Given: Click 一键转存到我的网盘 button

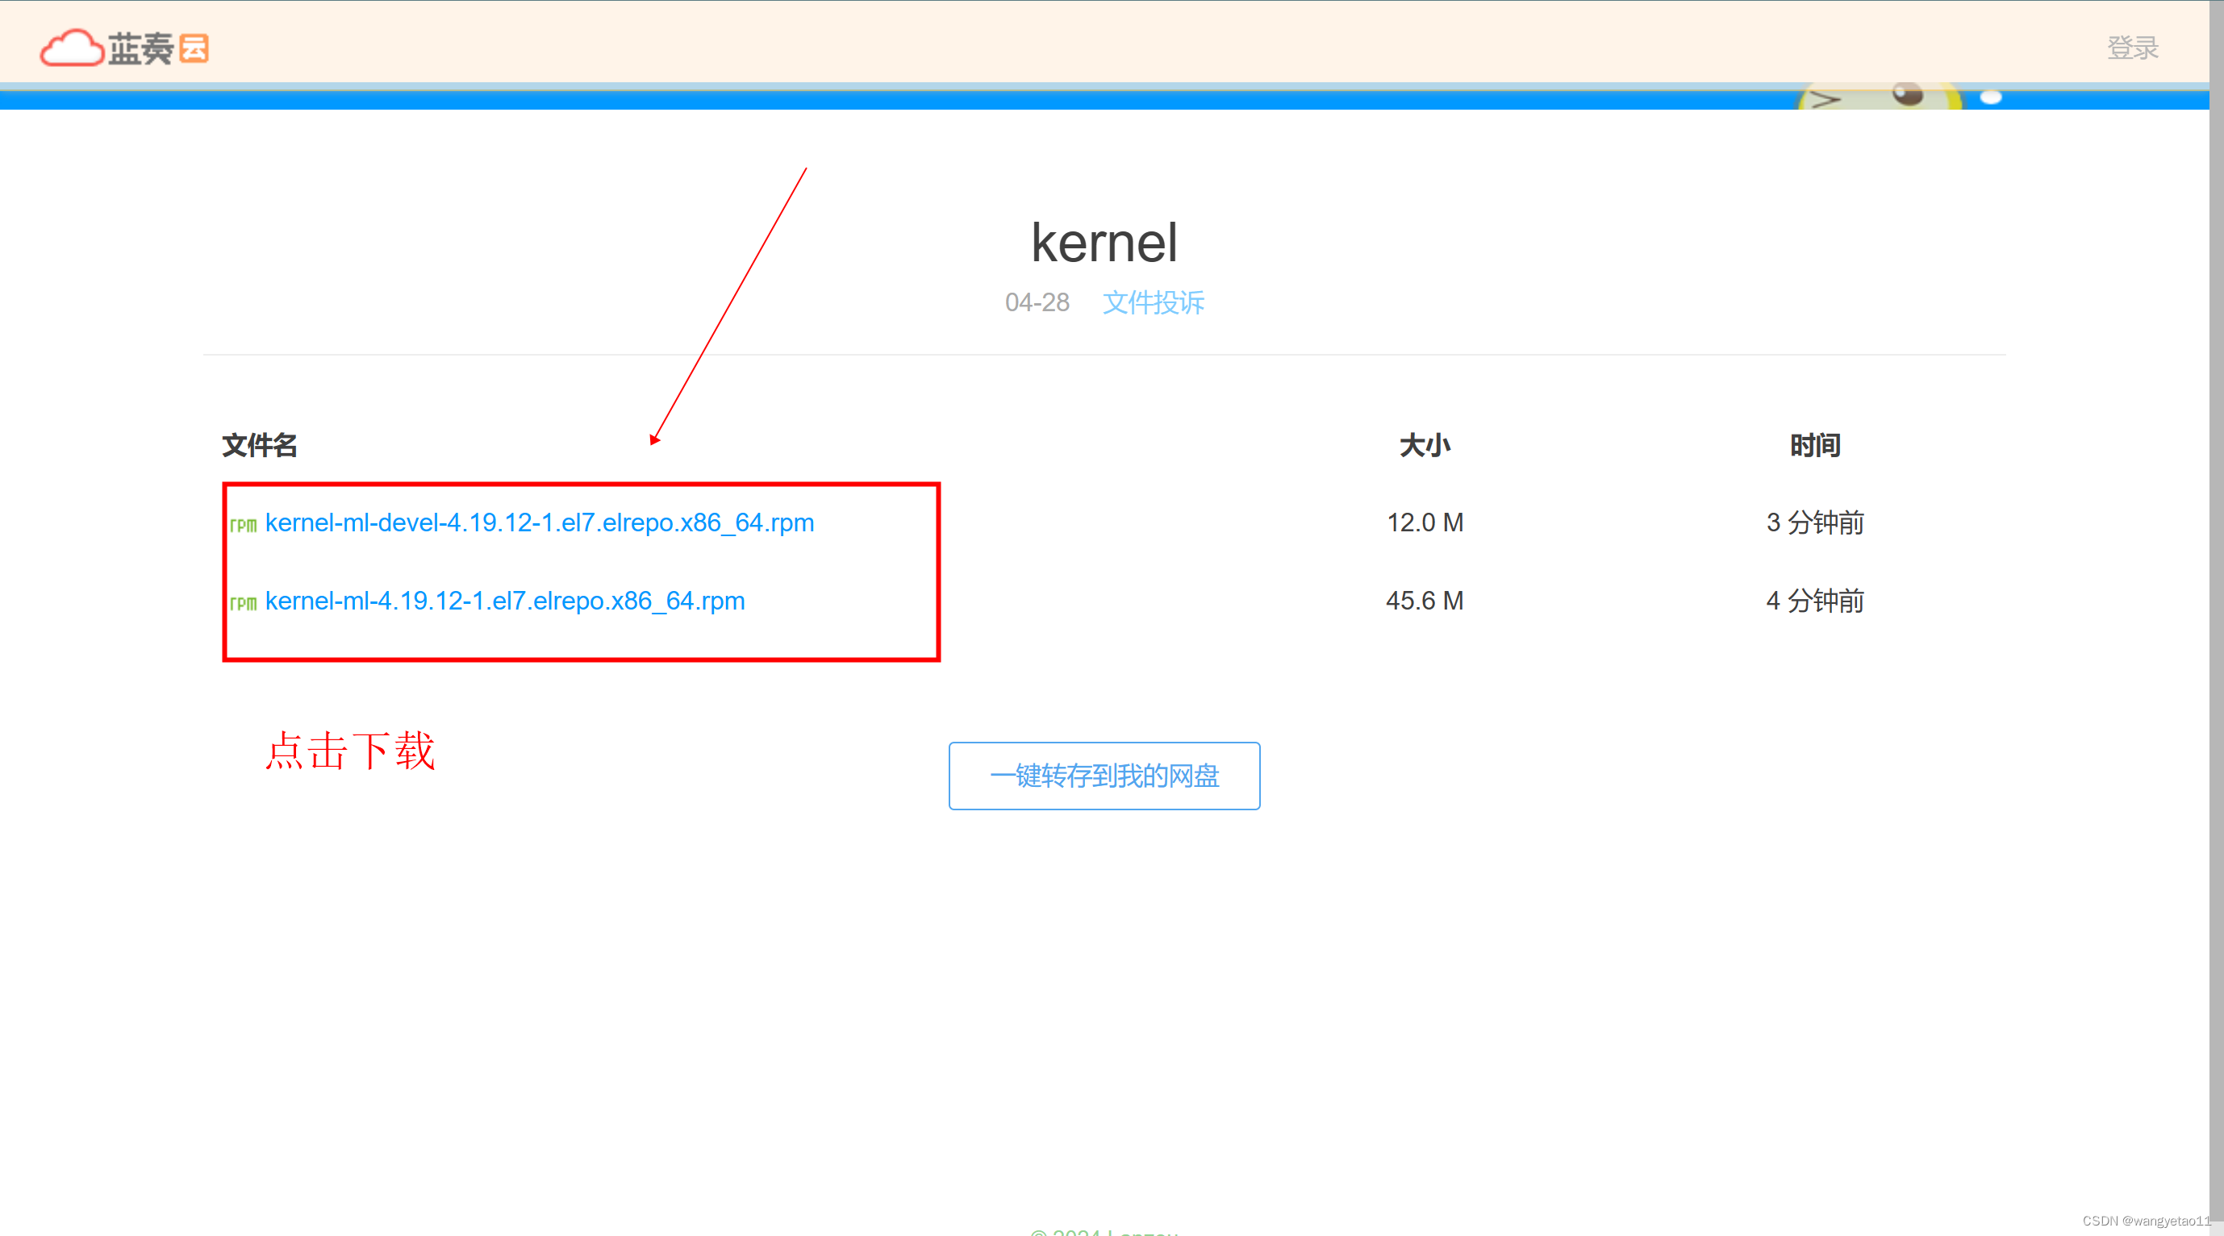Looking at the screenshot, I should point(1104,776).
